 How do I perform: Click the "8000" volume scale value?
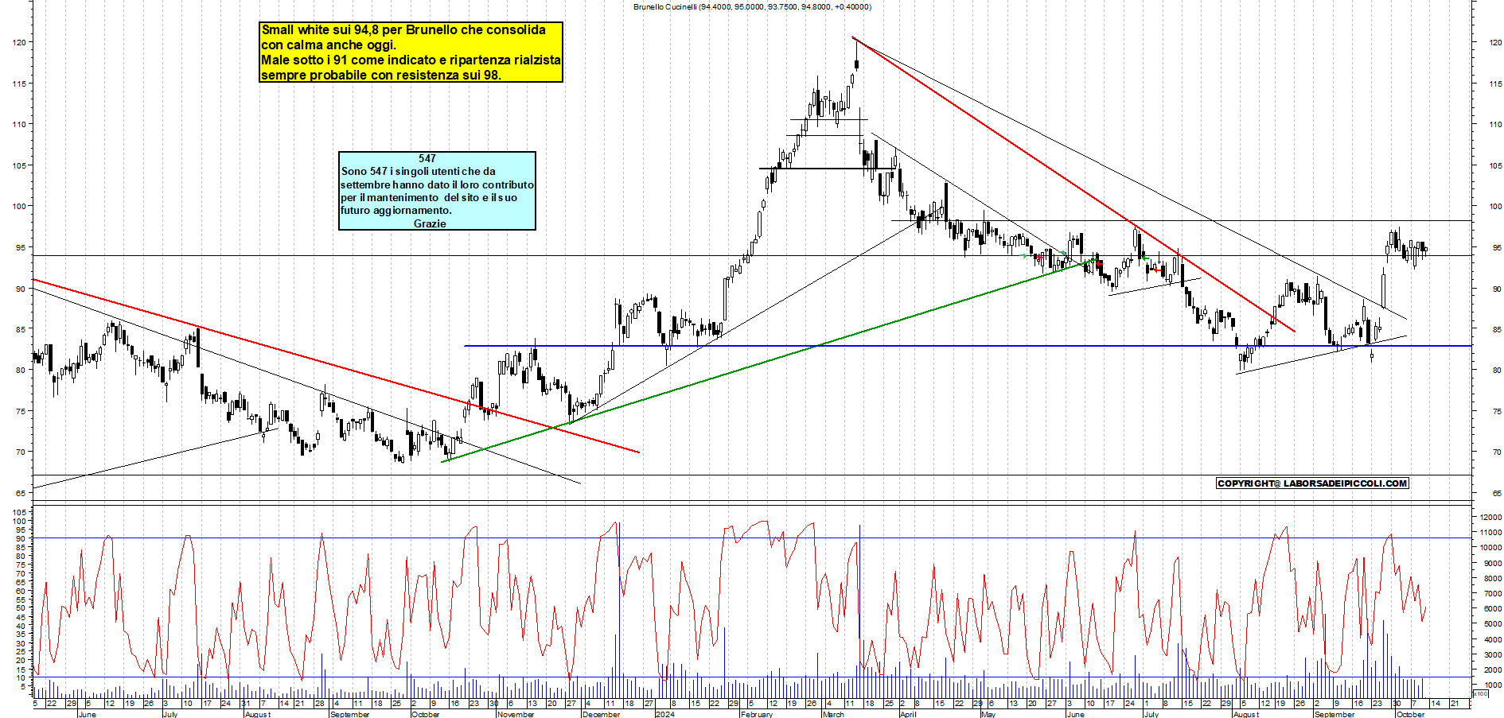point(1493,578)
